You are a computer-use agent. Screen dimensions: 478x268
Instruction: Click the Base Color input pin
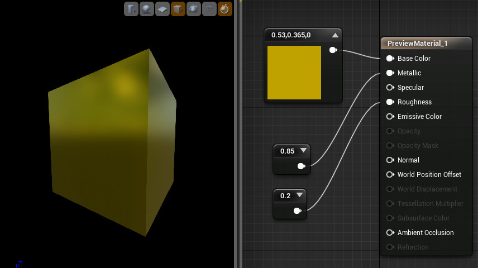pos(390,58)
